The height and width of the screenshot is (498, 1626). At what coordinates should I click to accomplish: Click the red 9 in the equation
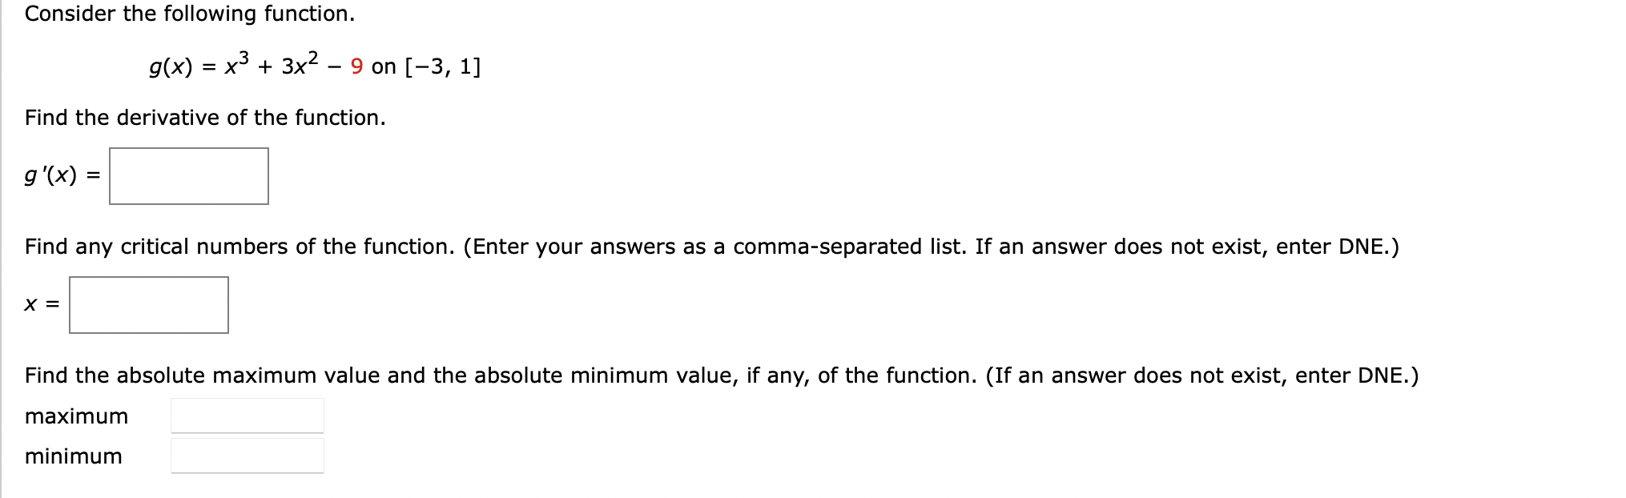pyautogui.click(x=358, y=66)
